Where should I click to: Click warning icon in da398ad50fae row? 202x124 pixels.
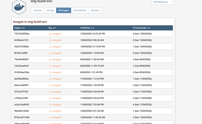coord(50,79)
